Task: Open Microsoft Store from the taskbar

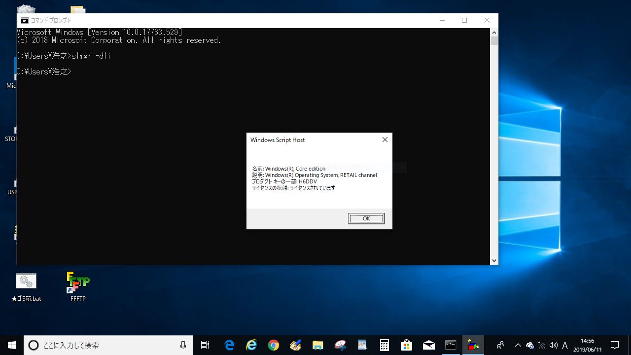Action: coord(407,345)
